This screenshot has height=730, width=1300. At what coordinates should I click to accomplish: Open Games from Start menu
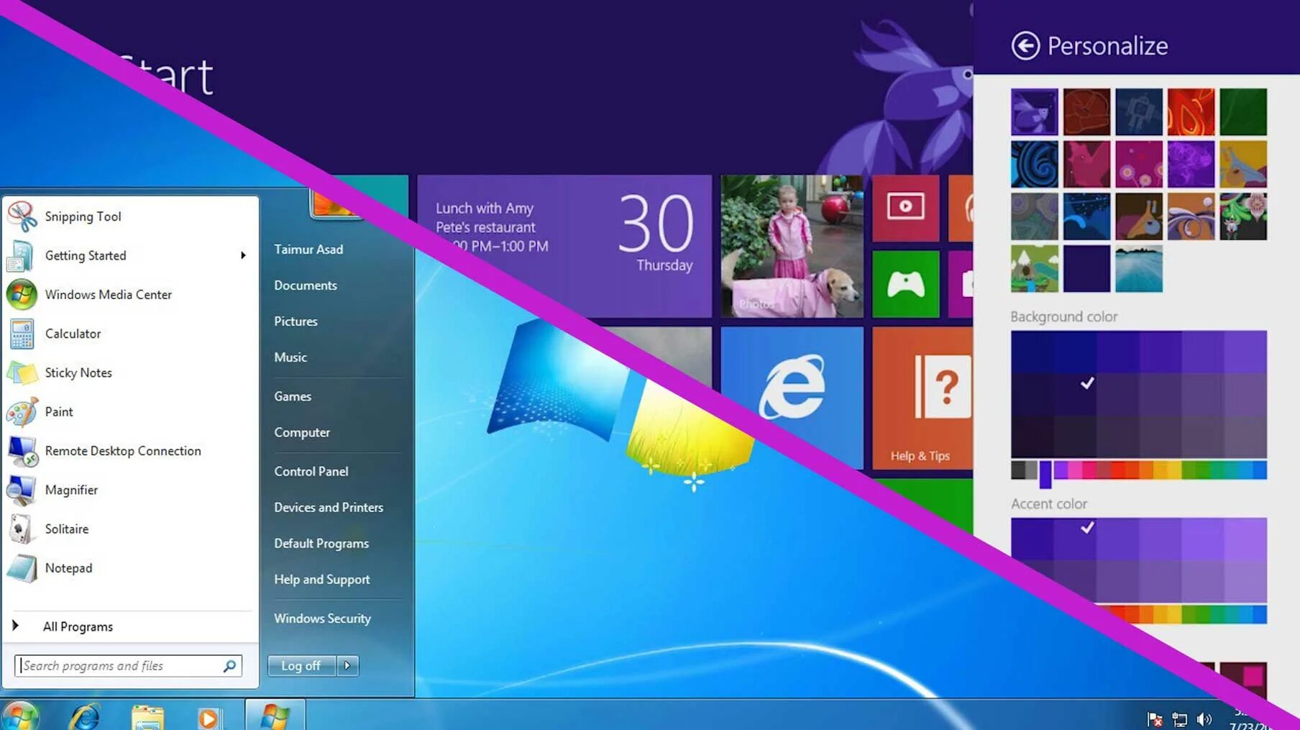click(293, 396)
